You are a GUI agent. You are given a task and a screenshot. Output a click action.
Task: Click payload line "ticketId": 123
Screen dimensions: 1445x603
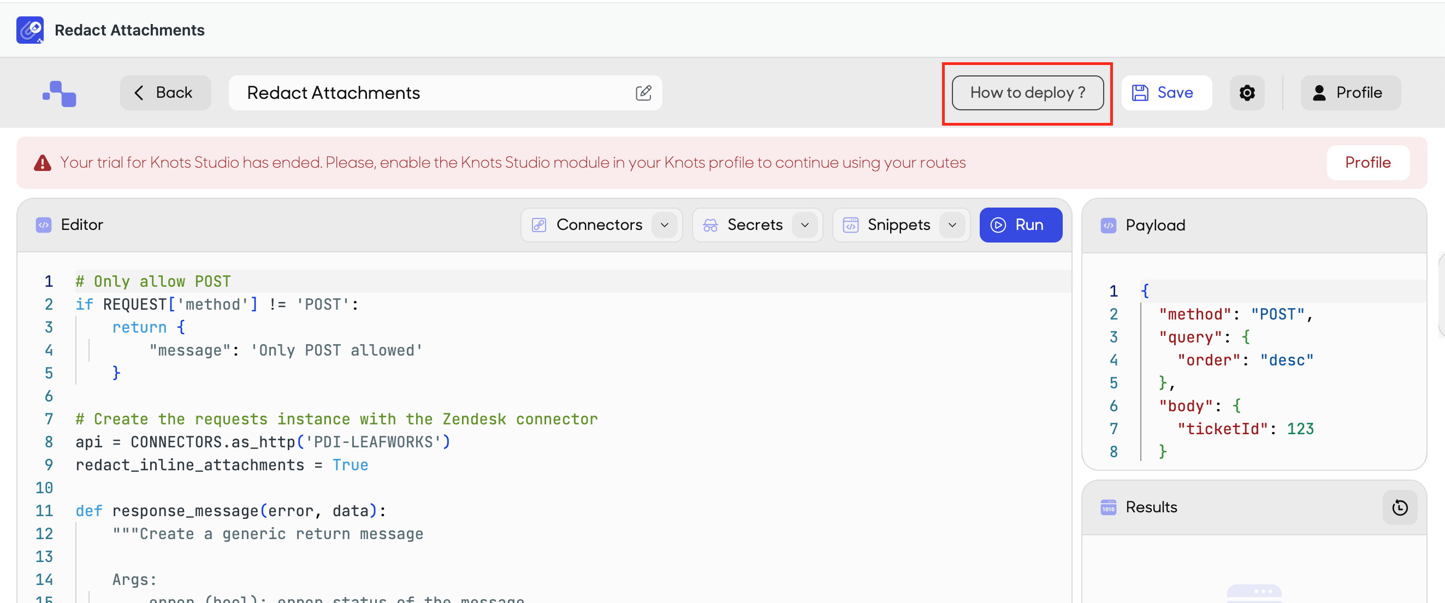1245,429
